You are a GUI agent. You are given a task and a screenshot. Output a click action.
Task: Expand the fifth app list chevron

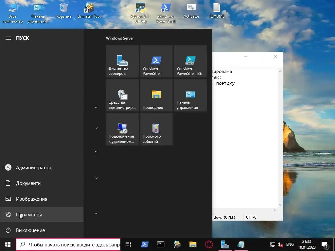pos(96,213)
